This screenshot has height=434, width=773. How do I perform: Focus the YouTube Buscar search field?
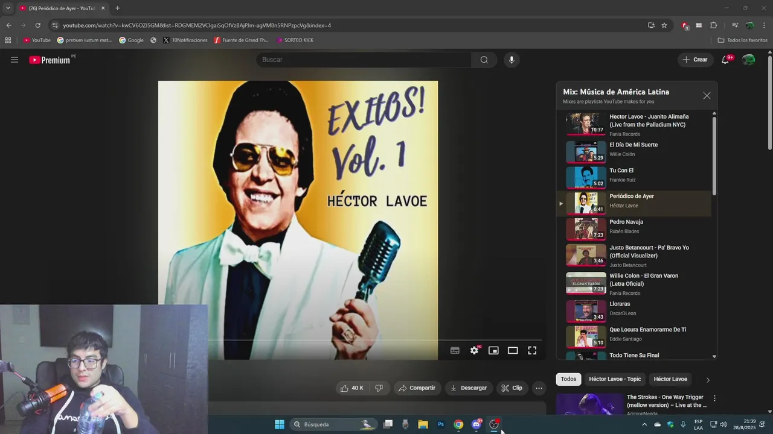tap(364, 60)
